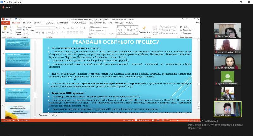Toggle Comments (Примечания) pane in status bar
This screenshot has height=136, width=253.
coord(142,121)
